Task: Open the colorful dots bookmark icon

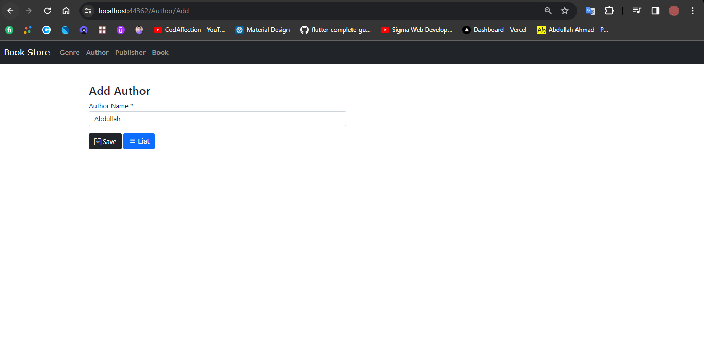Action: tap(28, 30)
